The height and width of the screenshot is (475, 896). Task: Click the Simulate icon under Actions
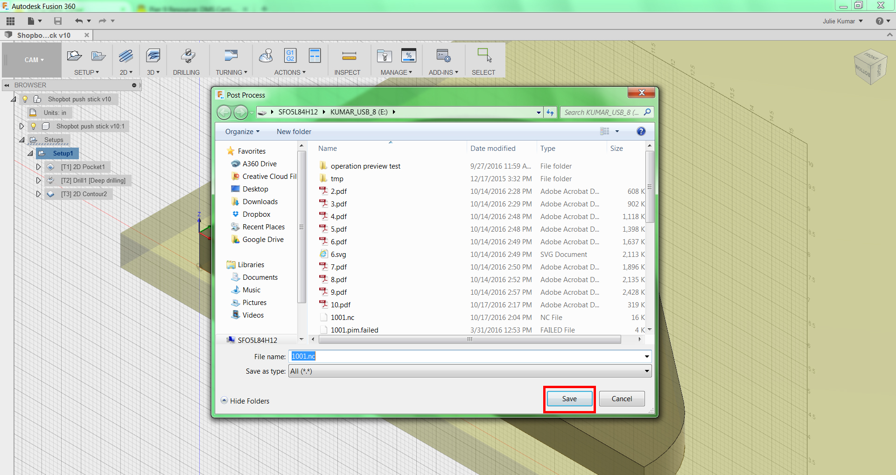[x=266, y=56]
